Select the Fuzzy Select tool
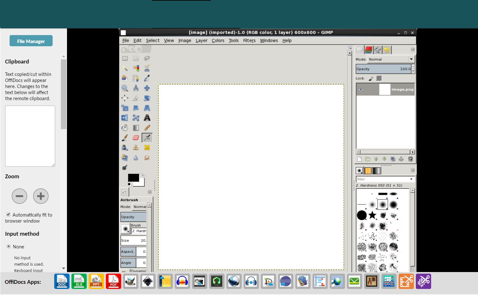Screen dimensions: 478x295 [x=125, y=68]
